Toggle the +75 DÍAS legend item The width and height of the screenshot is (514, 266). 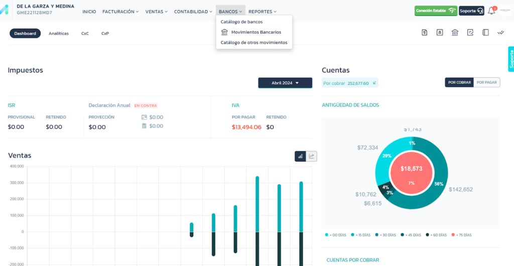[461, 235]
